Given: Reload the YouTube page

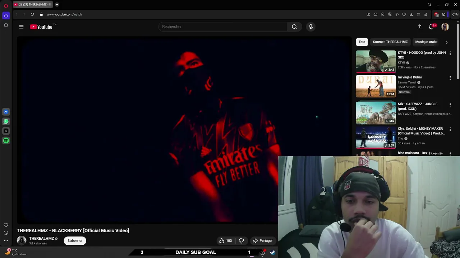Looking at the screenshot, I should (x=32, y=14).
